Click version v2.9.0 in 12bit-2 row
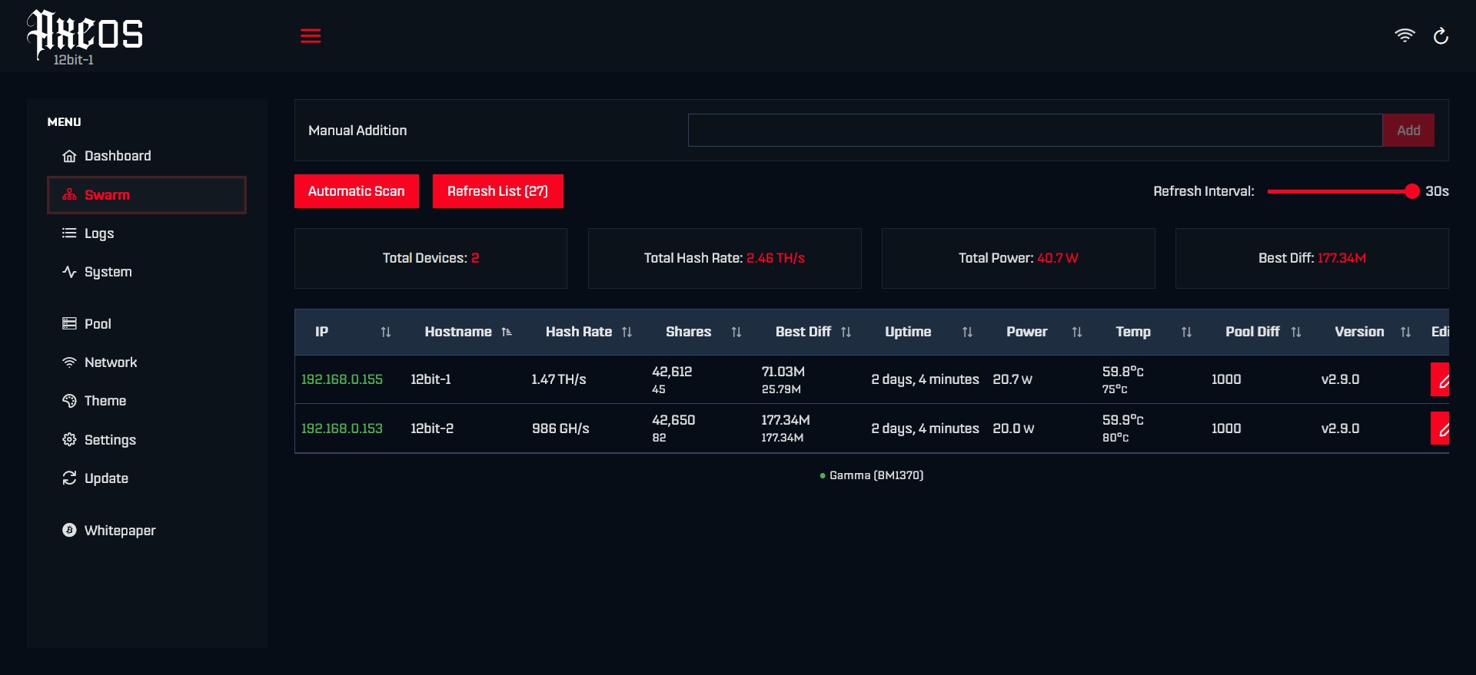1476x675 pixels. tap(1340, 428)
